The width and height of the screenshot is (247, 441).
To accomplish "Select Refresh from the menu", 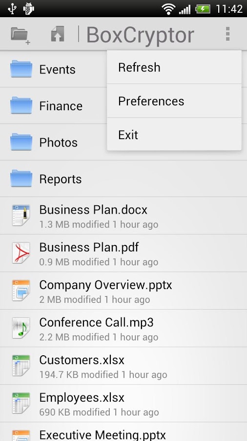I will pos(174,68).
